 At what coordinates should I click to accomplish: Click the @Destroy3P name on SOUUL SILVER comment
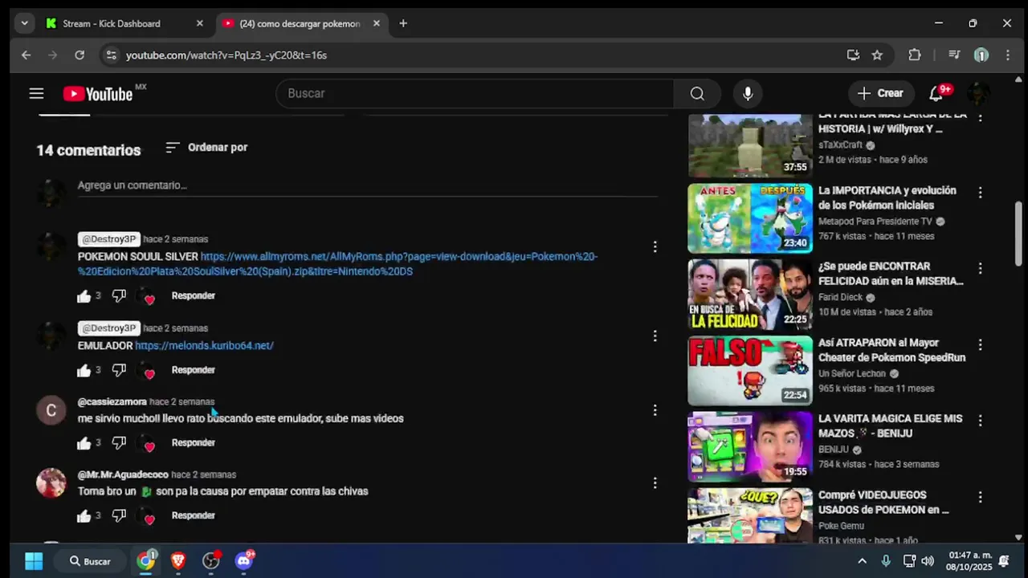(109, 239)
